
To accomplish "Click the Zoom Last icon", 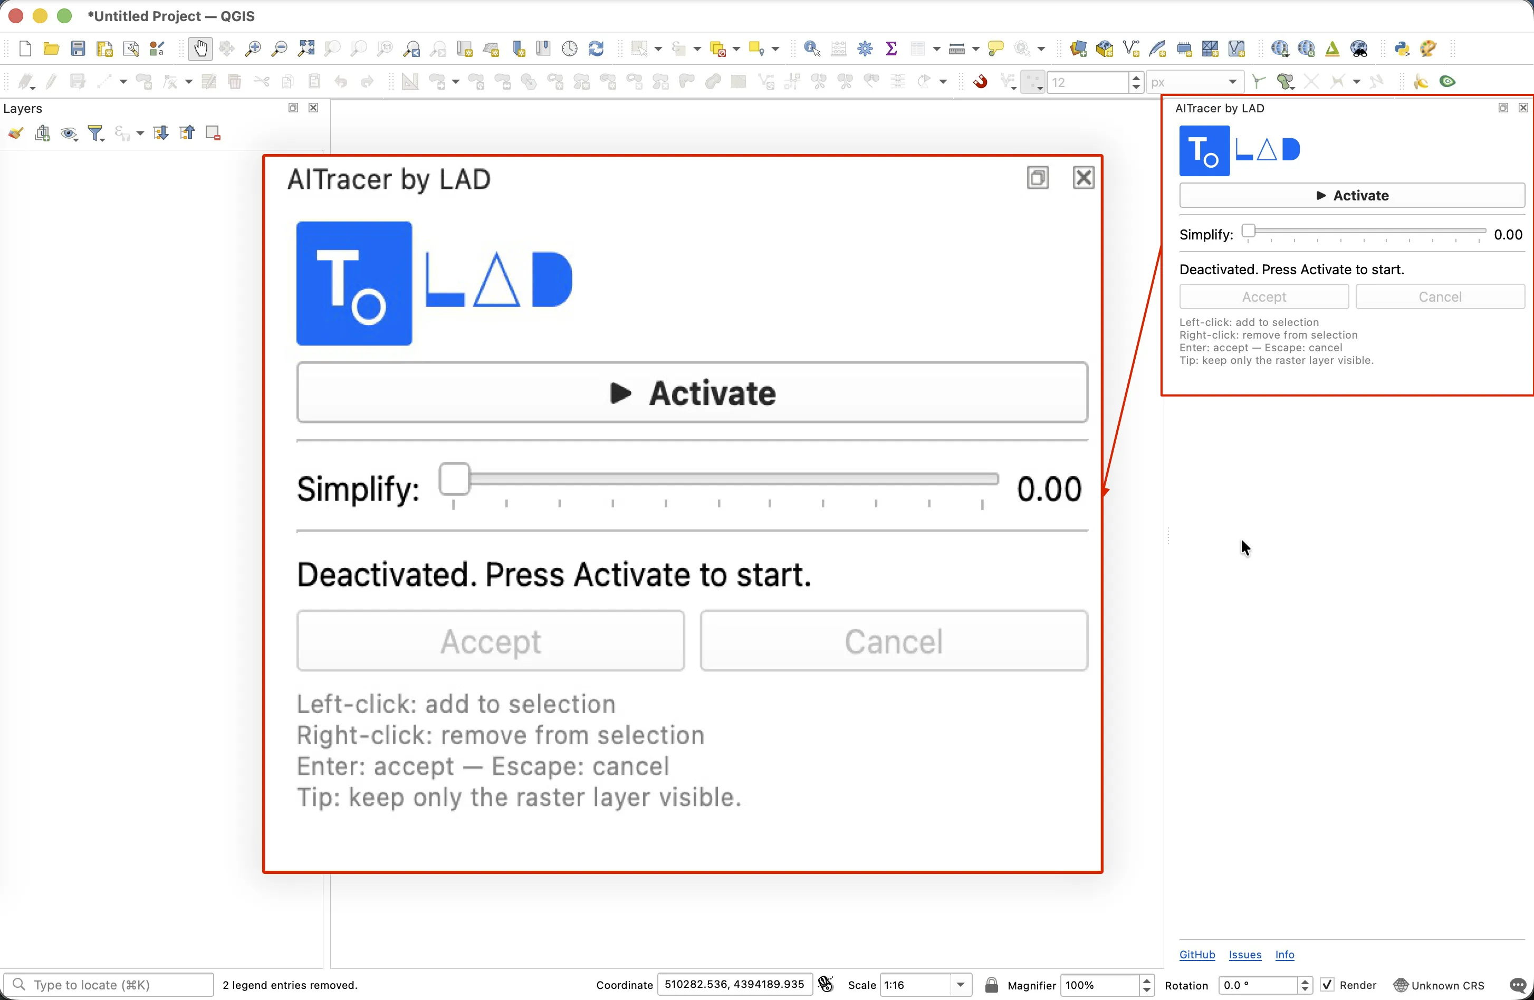I will [x=412, y=49].
